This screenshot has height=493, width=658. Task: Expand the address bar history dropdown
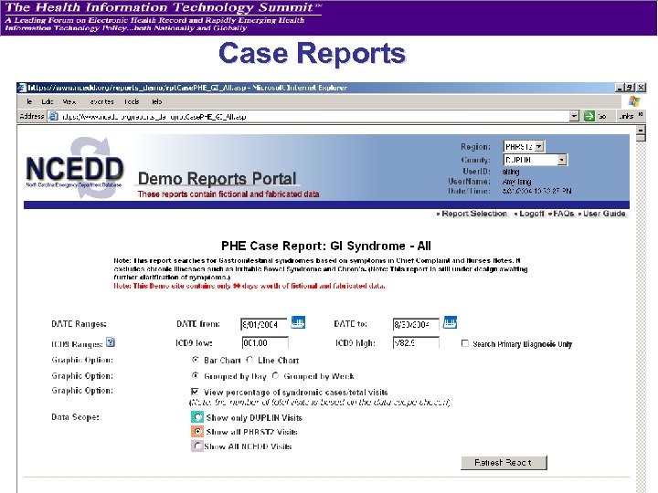(575, 116)
